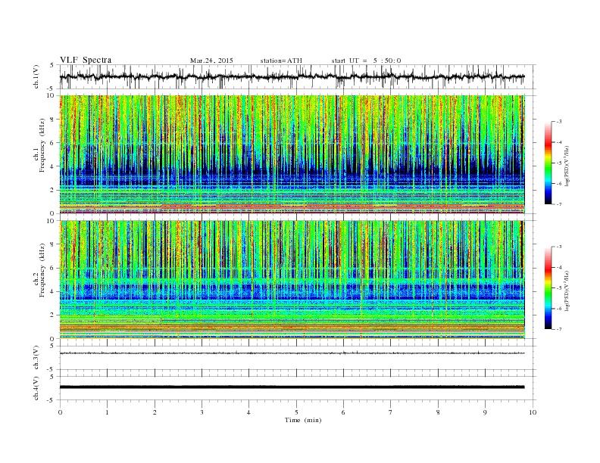
Task: Click the "-3" label on the upper colorbar
Action: 559,122
